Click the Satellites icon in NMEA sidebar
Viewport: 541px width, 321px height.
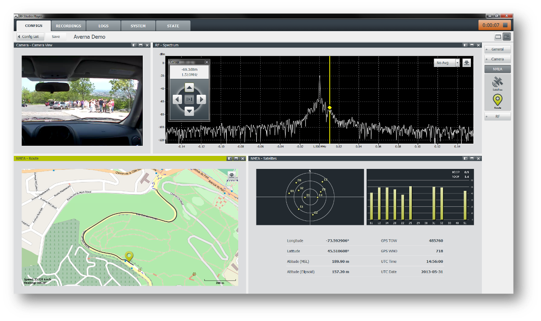pyautogui.click(x=497, y=83)
